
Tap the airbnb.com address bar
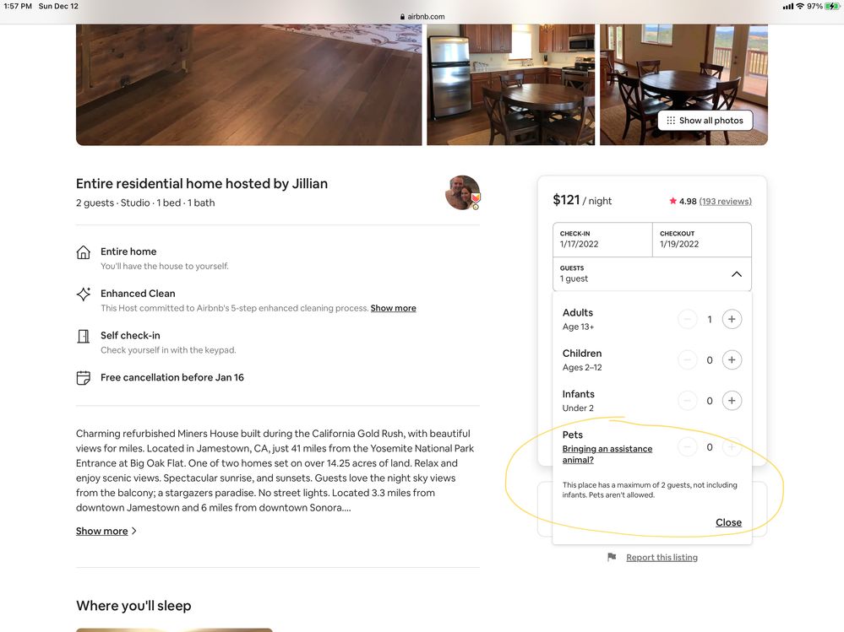(x=422, y=17)
